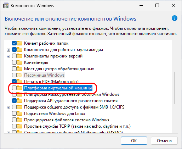Click folder icon of Платформа виртуальной машины
The image size is (182, 149).
tap(19, 88)
